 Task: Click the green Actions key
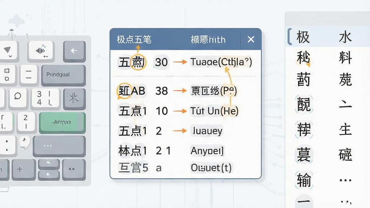pyautogui.click(x=62, y=123)
